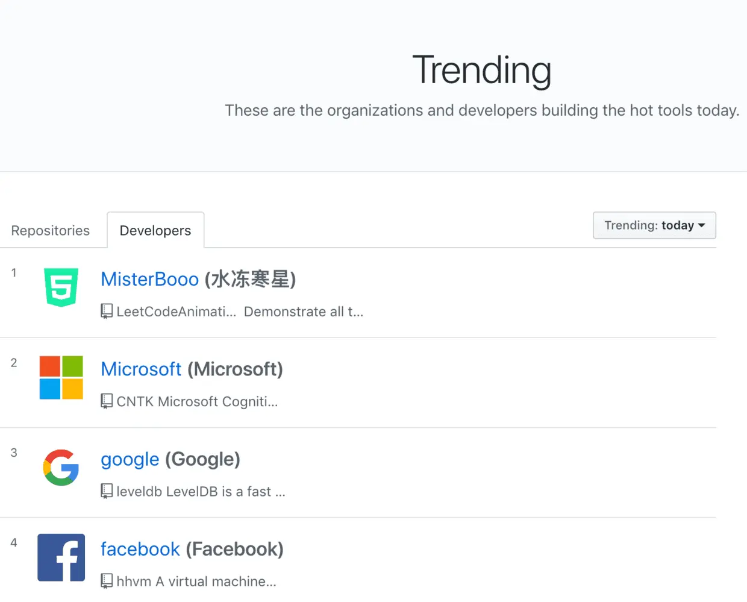Viewport: 747px width, 602px height.
Task: Open the LeetCodeAnimati... repository link
Action: [176, 312]
